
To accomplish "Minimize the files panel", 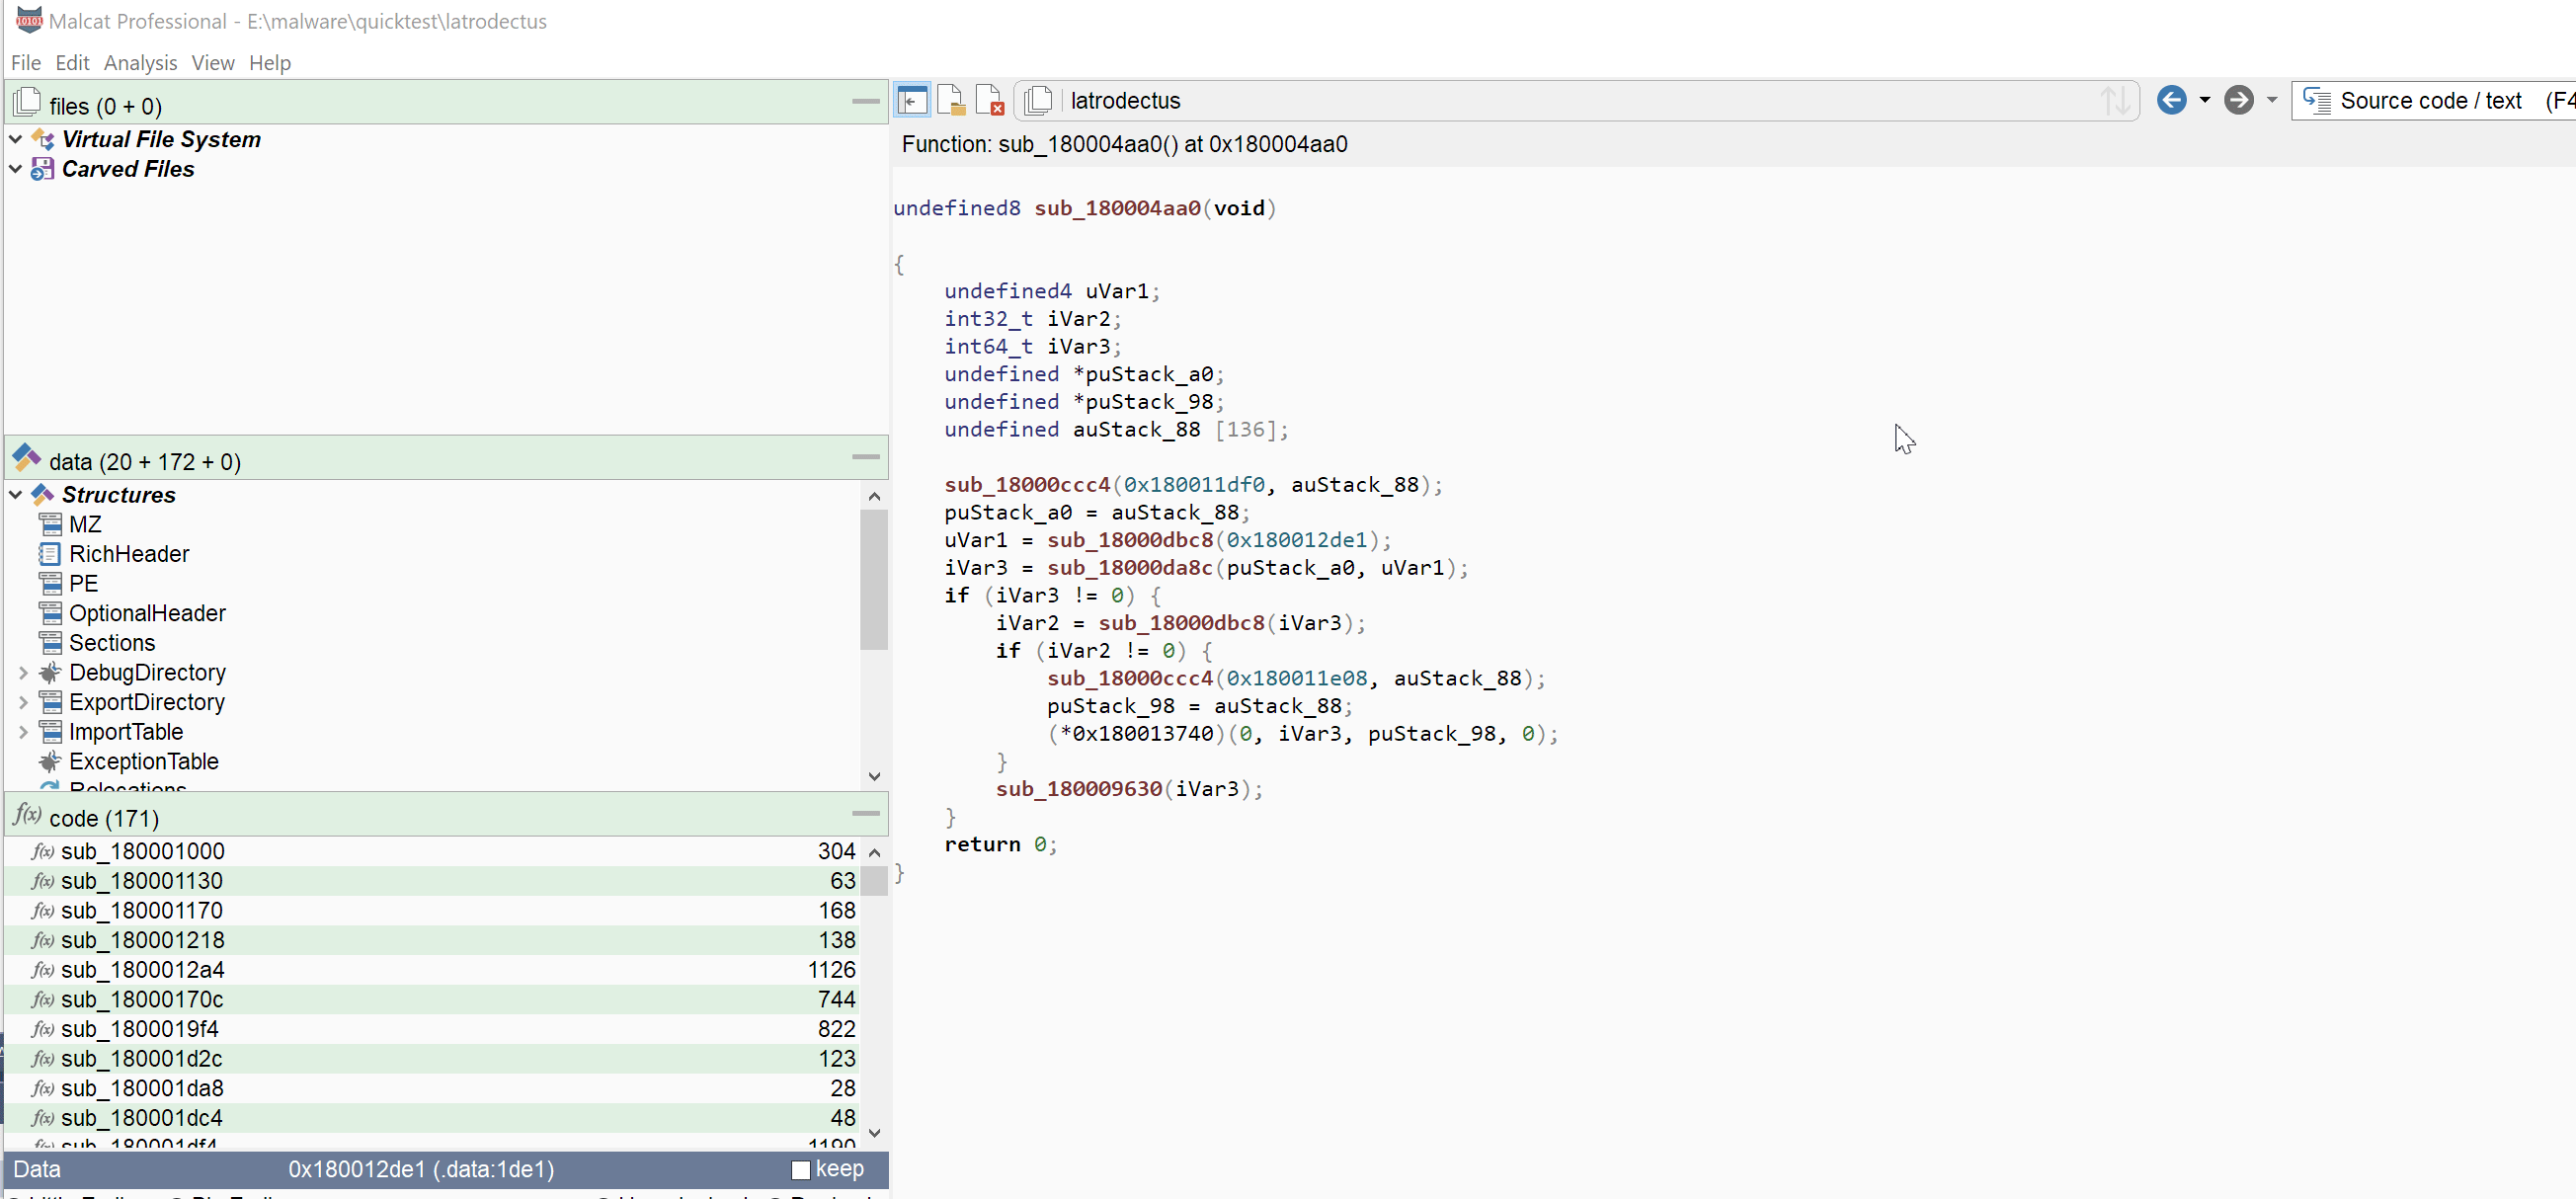I will click(x=865, y=101).
